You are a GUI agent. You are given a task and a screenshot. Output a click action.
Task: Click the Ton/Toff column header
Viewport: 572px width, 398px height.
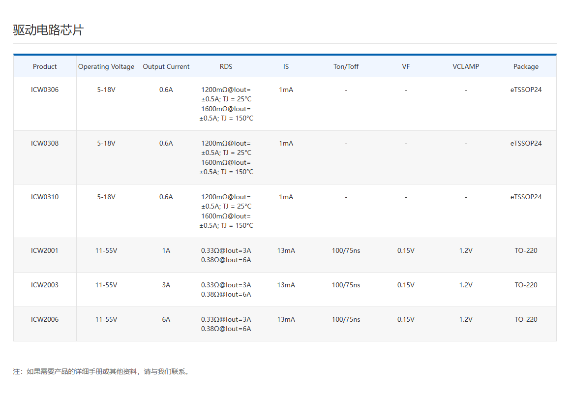[x=346, y=66]
